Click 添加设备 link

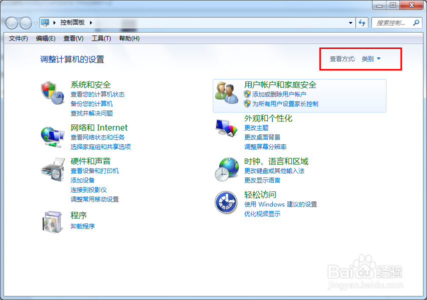coord(83,180)
